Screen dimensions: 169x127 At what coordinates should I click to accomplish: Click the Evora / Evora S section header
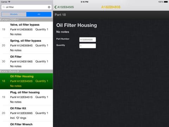[26, 71]
